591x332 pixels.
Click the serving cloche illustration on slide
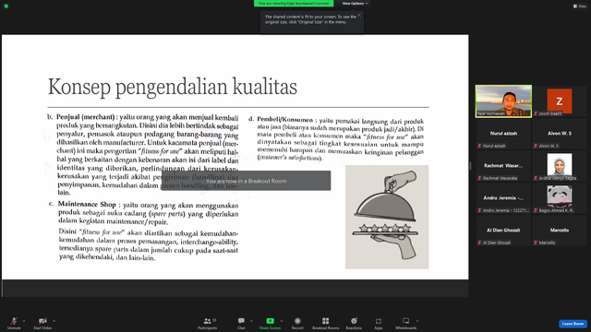[387, 217]
